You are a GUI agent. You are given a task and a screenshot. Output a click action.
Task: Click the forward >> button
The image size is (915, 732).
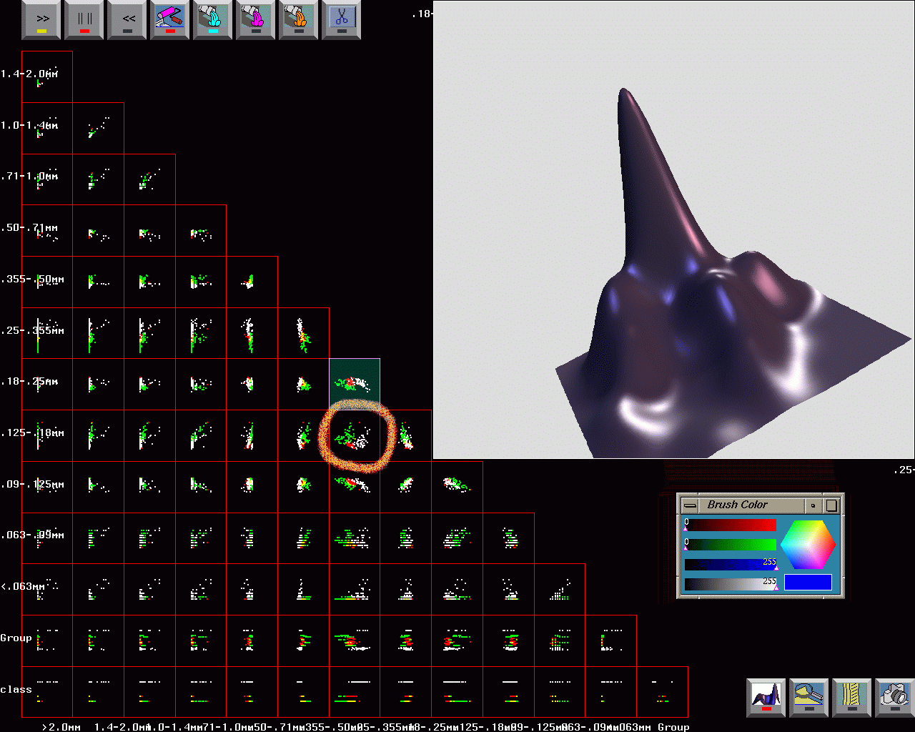pyautogui.click(x=42, y=19)
